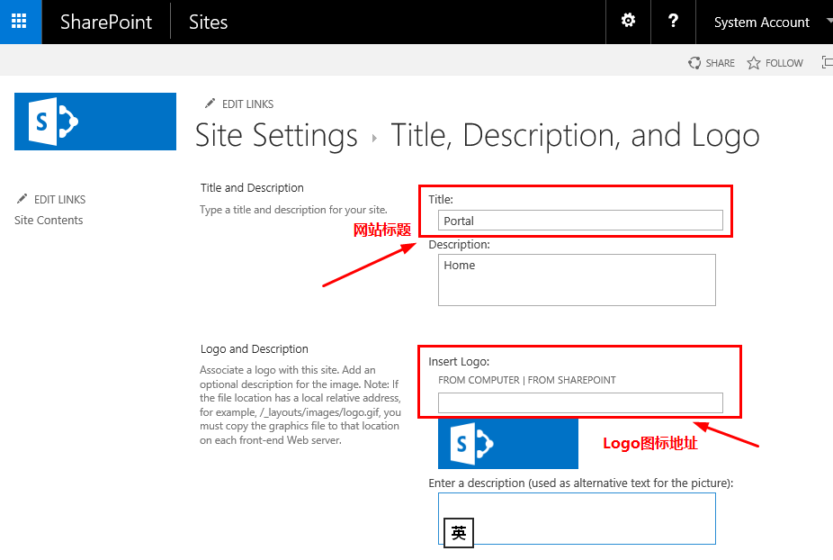Open the help question mark
The width and height of the screenshot is (833, 560).
[x=673, y=21]
